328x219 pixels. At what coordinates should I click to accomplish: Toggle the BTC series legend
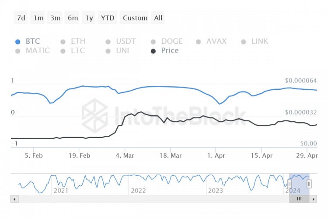pyautogui.click(x=28, y=41)
